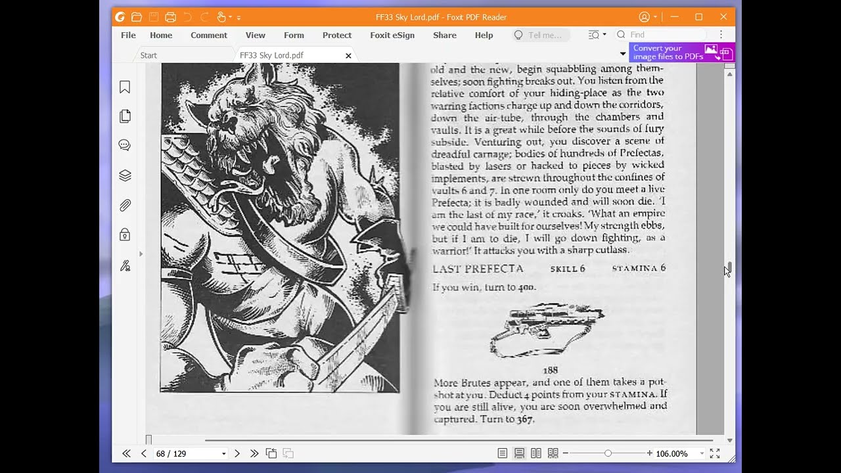Go to the previous page
The width and height of the screenshot is (841, 473).
pyautogui.click(x=143, y=453)
